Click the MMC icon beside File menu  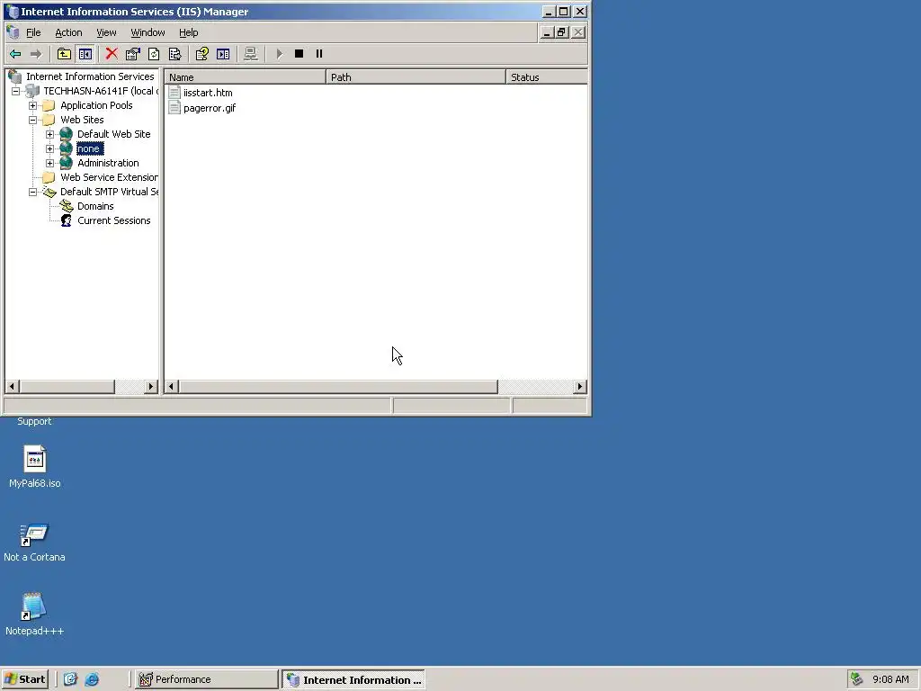pyautogui.click(x=13, y=32)
